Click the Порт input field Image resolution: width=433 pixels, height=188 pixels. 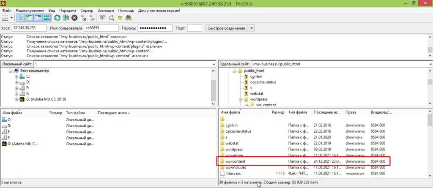coord(194,28)
